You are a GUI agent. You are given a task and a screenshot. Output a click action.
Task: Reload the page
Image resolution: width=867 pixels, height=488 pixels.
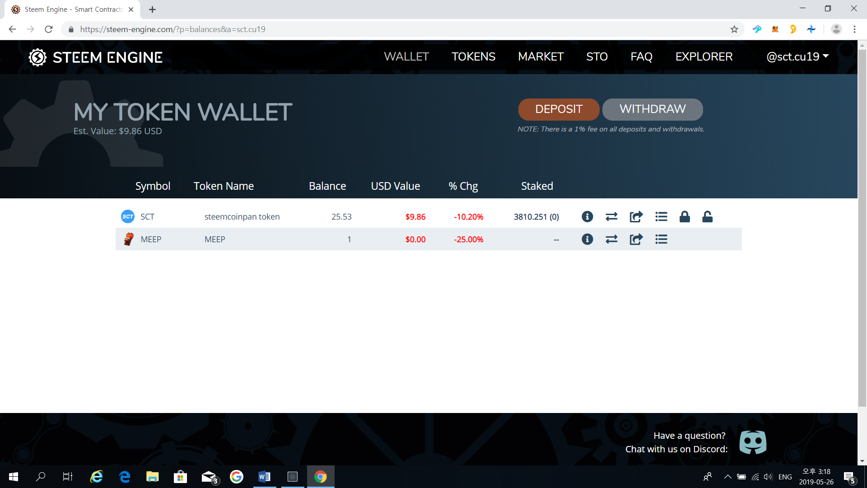pyautogui.click(x=49, y=29)
